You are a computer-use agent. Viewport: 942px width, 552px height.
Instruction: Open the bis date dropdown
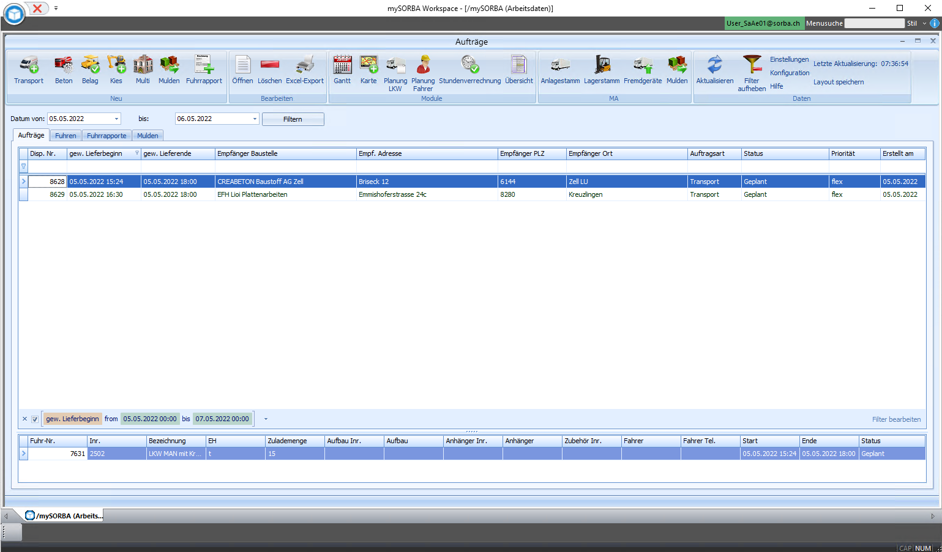click(x=255, y=119)
